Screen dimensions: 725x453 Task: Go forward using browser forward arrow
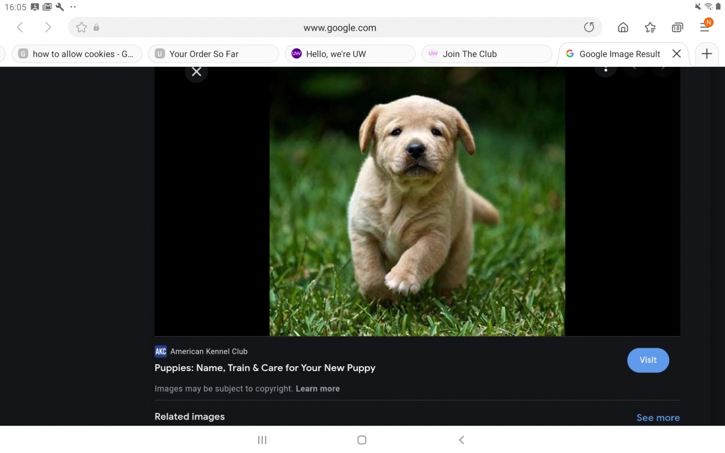pyautogui.click(x=48, y=27)
